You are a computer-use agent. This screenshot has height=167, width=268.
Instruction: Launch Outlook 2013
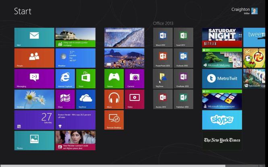pos(183,58)
